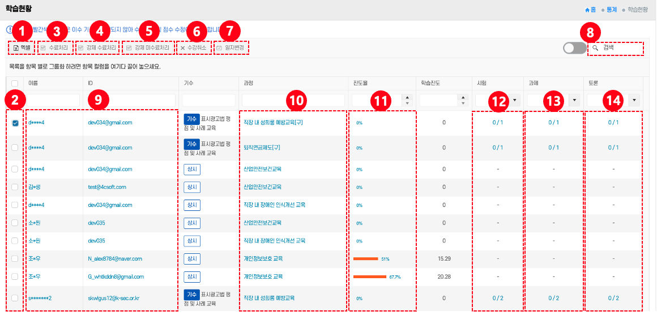The height and width of the screenshot is (320, 657).
Task: Select the checkbox for test@4csoft.com row
Action: click(15, 187)
